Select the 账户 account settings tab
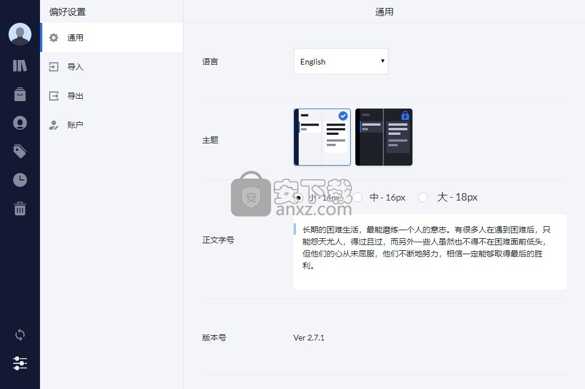The width and height of the screenshot is (585, 389). [x=112, y=125]
